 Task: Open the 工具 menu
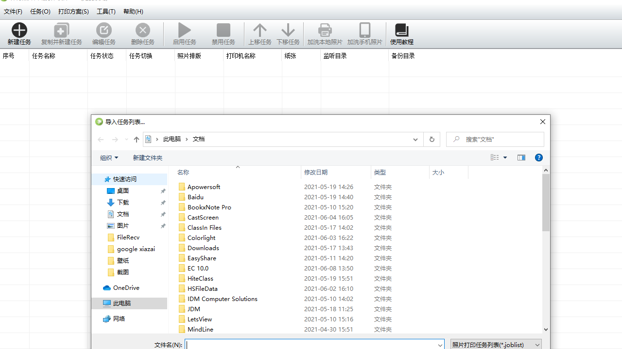click(106, 11)
